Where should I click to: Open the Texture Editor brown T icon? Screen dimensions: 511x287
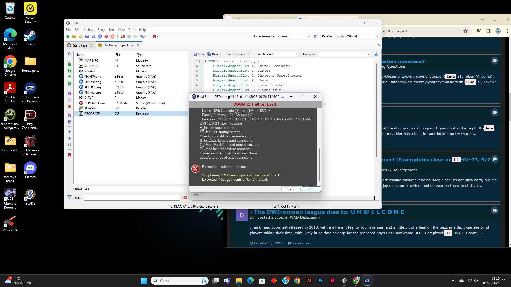pyautogui.click(x=123, y=36)
